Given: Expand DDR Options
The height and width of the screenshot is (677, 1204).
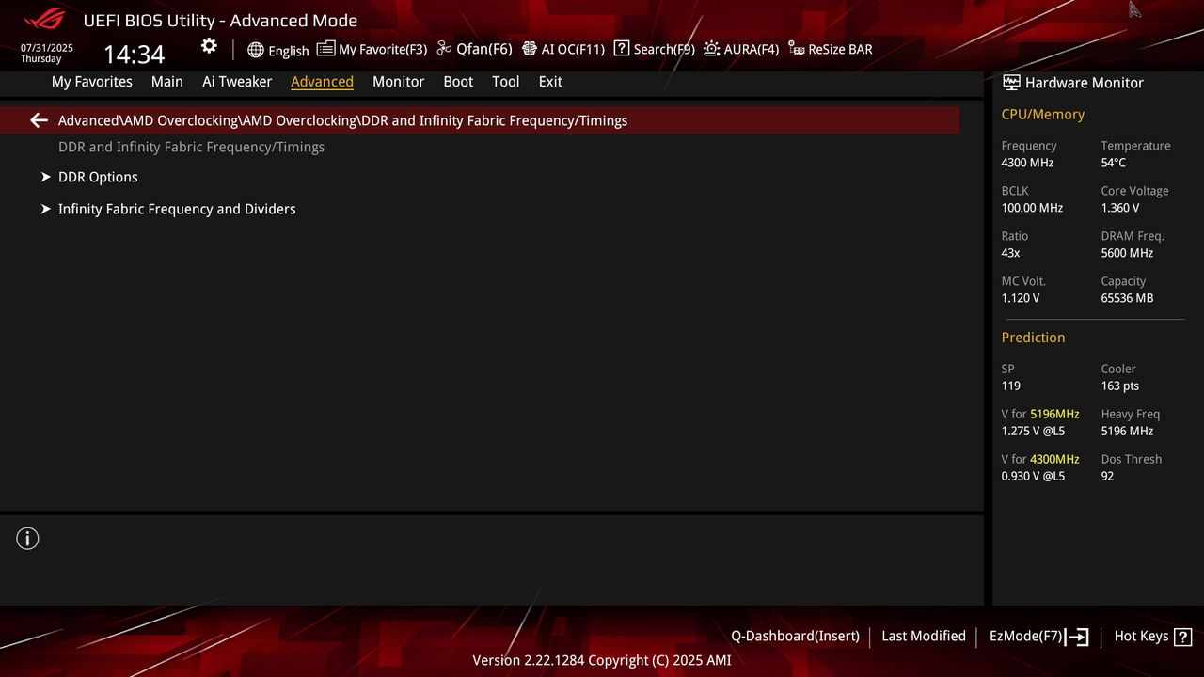Looking at the screenshot, I should pyautogui.click(x=98, y=177).
